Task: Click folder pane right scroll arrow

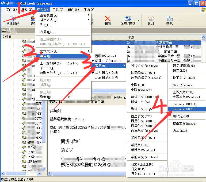Action: [39, 174]
